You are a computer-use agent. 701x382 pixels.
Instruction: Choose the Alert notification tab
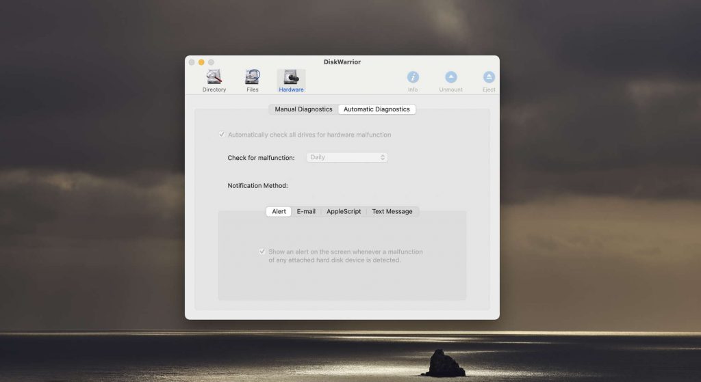tap(279, 212)
